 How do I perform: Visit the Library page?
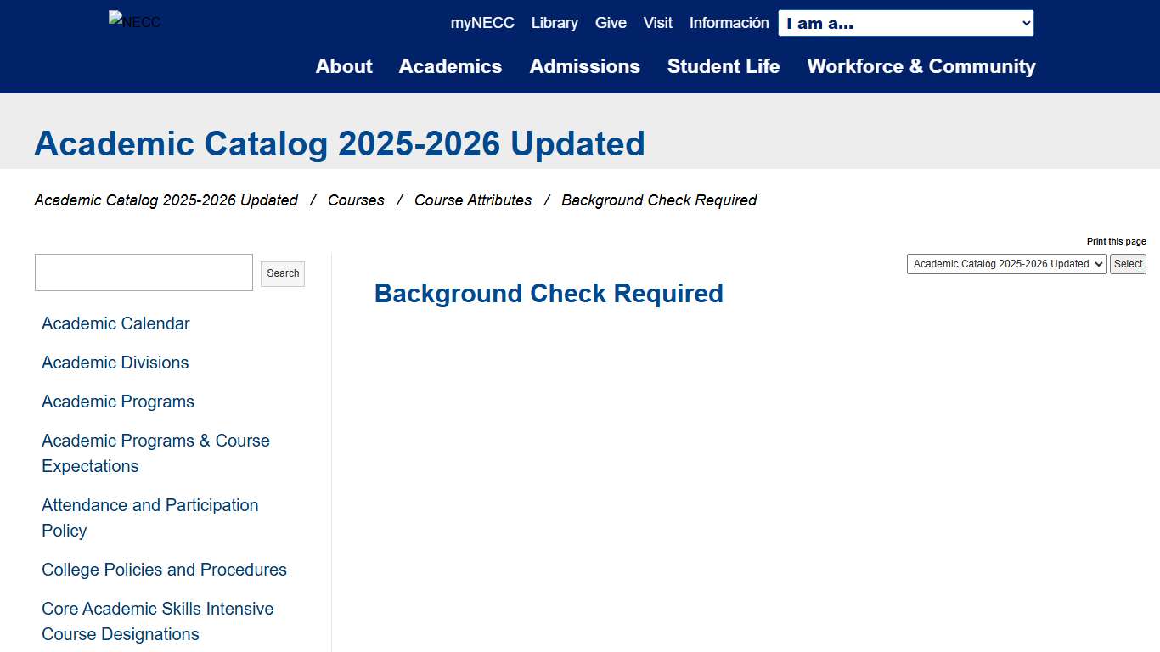[555, 23]
